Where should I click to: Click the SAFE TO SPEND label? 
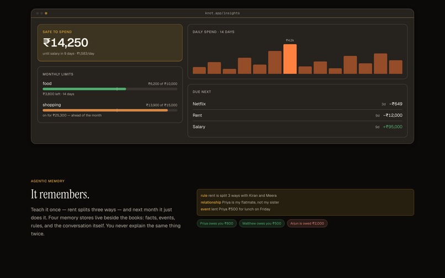click(x=57, y=32)
